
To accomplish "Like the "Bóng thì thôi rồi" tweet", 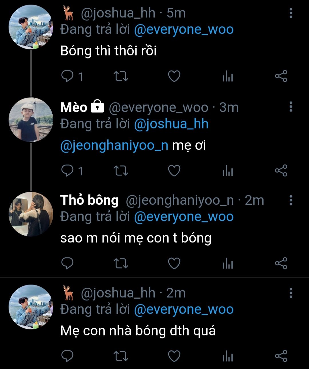I will click(174, 76).
